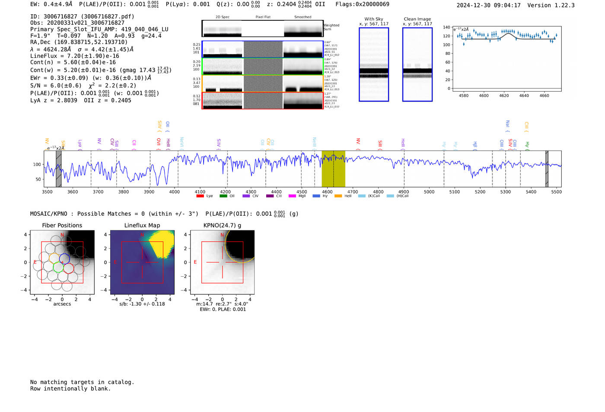
Task: Click the 'Pixel Flat' column header
Action: pyautogui.click(x=263, y=17)
